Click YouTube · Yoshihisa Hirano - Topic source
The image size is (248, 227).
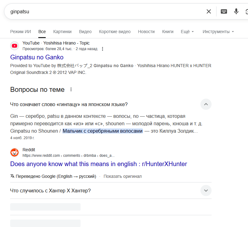point(56,43)
